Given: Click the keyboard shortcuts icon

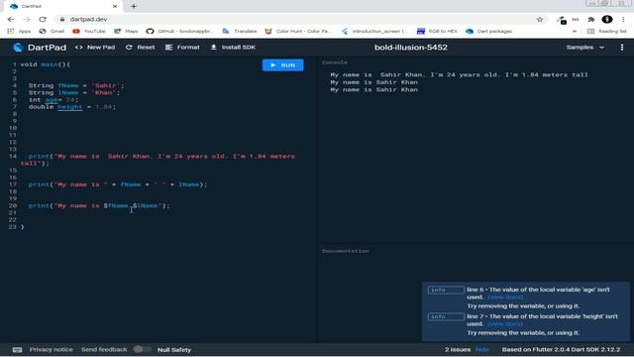Looking at the screenshot, I should (17, 350).
